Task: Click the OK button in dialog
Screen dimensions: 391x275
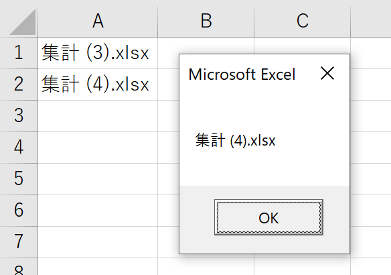Action: (268, 217)
